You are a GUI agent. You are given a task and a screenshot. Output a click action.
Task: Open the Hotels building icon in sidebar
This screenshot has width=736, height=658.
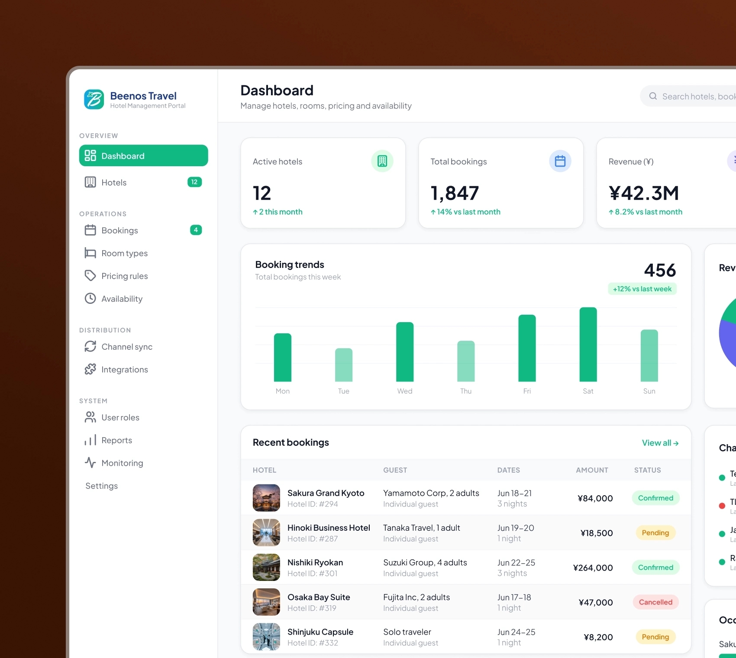[x=90, y=182]
